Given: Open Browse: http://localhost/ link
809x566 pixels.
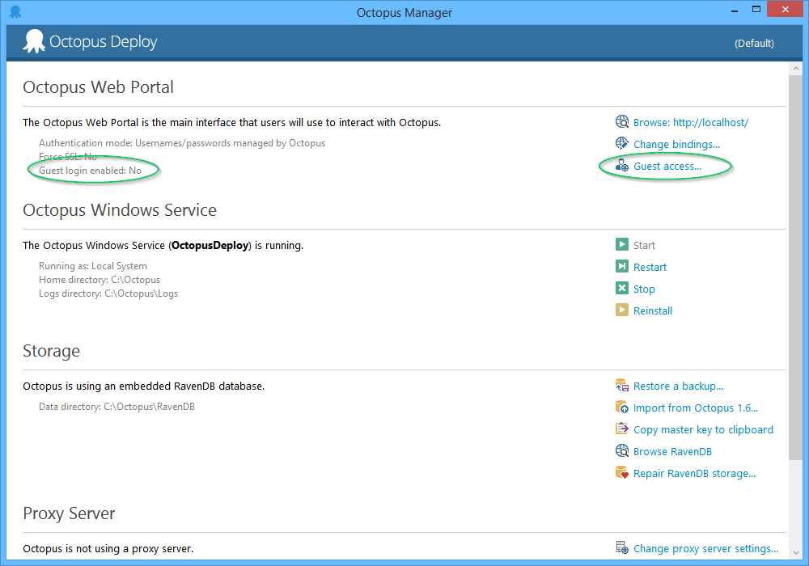Looking at the screenshot, I should point(691,121).
